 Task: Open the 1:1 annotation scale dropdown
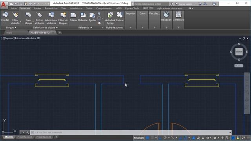pos(208,138)
